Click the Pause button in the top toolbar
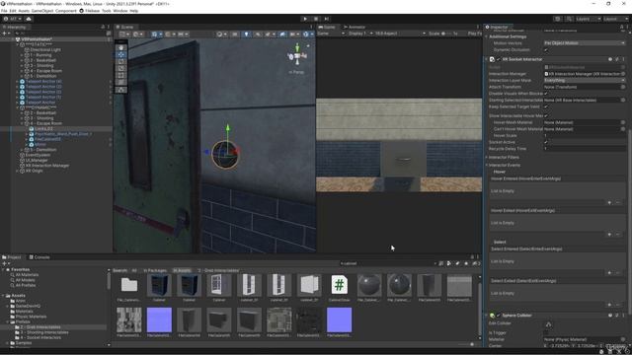The image size is (632, 355). point(316,19)
